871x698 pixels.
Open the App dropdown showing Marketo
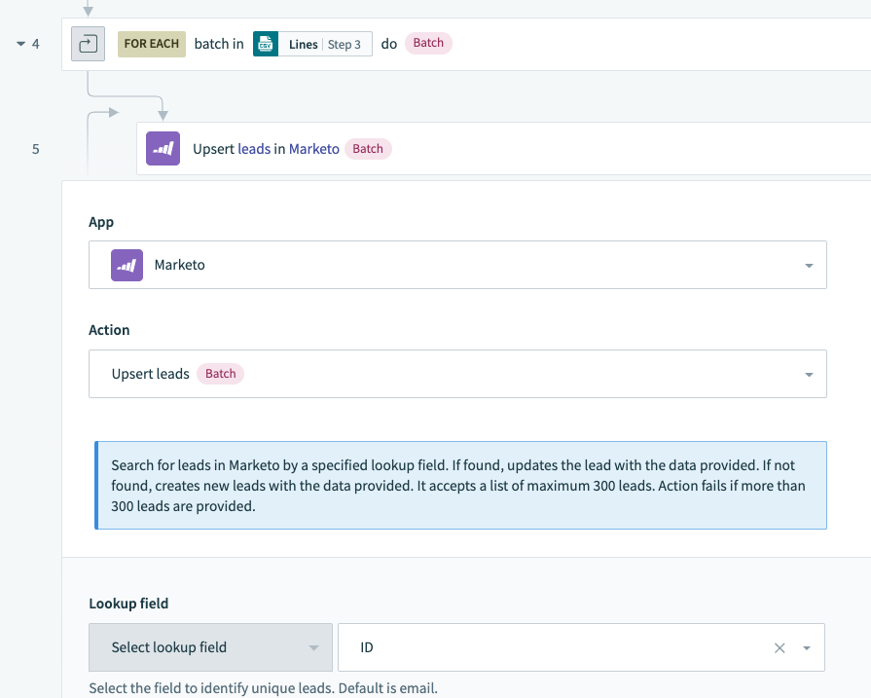click(x=457, y=265)
